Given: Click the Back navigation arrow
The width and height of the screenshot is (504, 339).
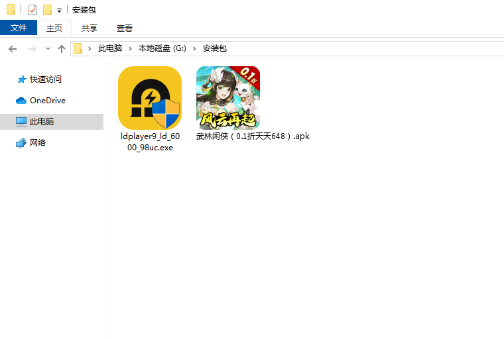Looking at the screenshot, I should [13, 48].
